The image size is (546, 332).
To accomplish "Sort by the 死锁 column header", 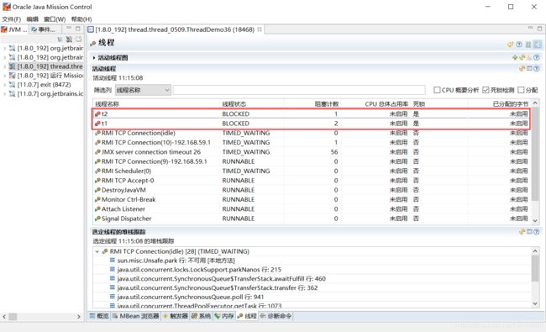I will (x=438, y=104).
